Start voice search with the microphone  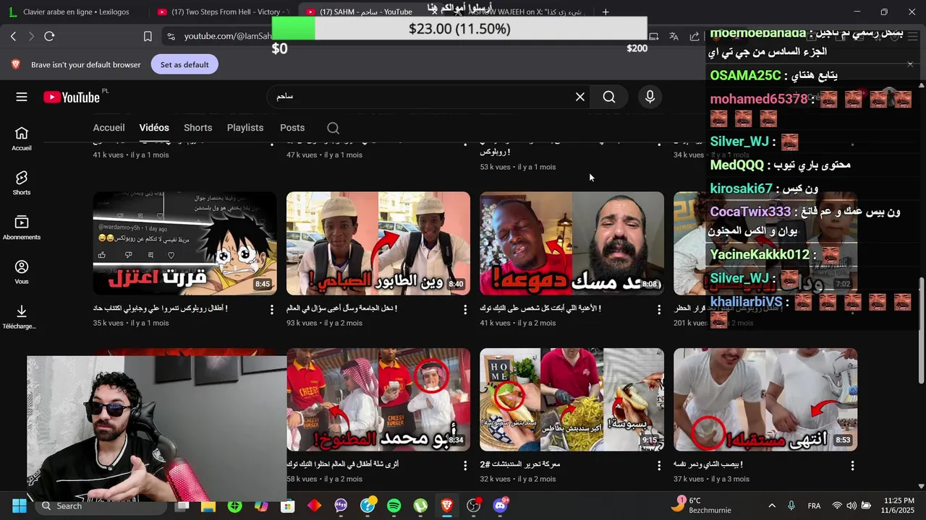650,97
